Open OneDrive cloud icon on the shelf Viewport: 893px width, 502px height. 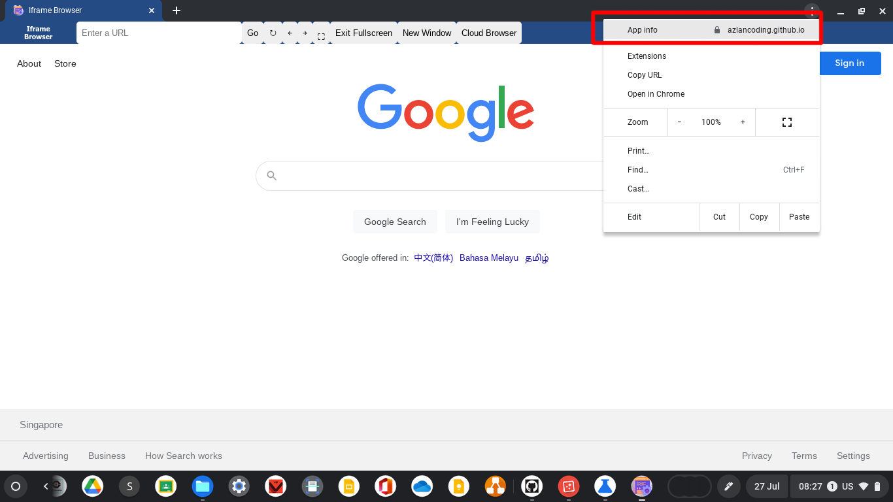422,486
